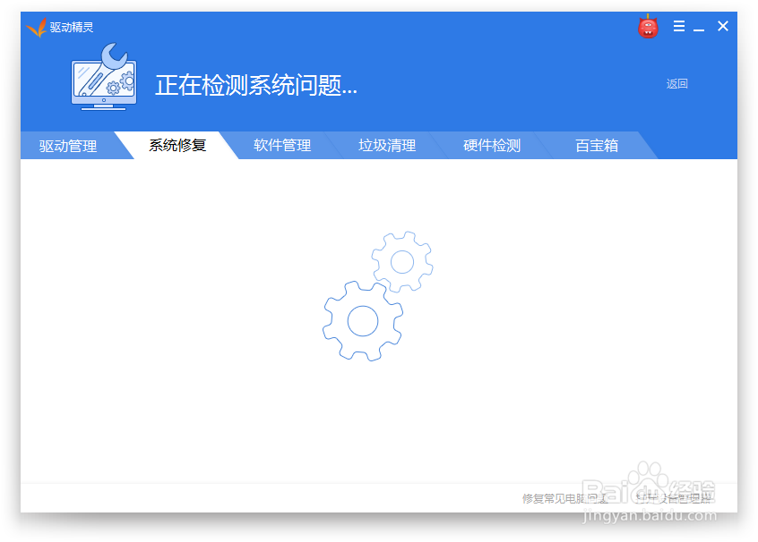Close the 驱动精灵 window
Image resolution: width=758 pixels, height=542 pixels.
point(723,26)
